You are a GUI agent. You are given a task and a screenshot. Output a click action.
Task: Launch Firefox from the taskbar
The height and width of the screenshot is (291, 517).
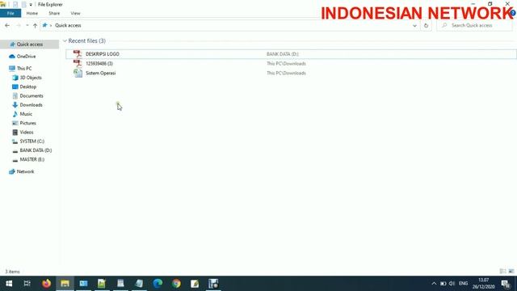point(46,284)
